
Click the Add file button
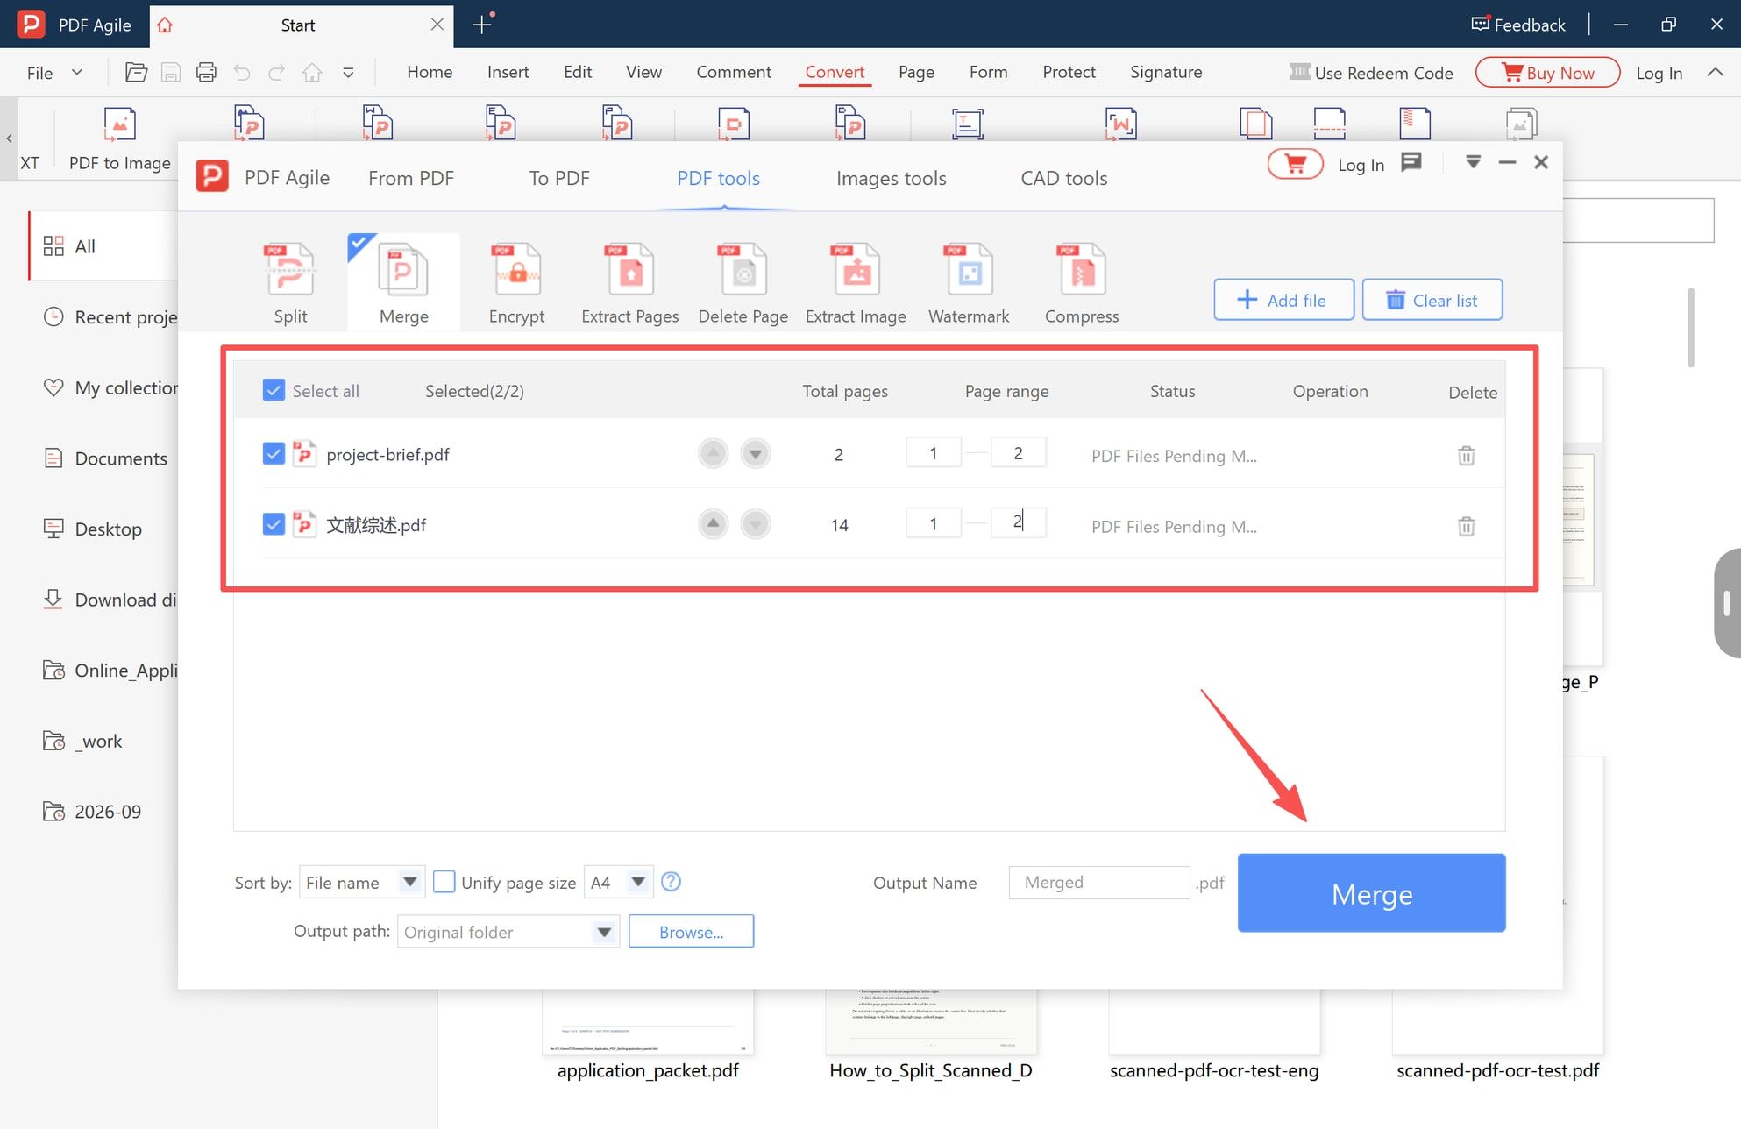[1283, 300]
